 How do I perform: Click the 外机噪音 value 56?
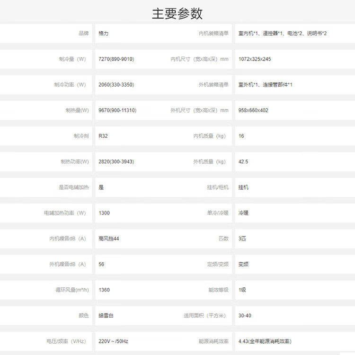tap(101, 264)
